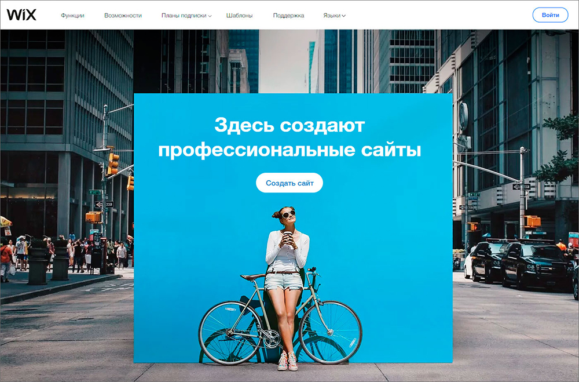Click the Wix logo
Viewport: 579px width, 382px height.
coord(21,15)
